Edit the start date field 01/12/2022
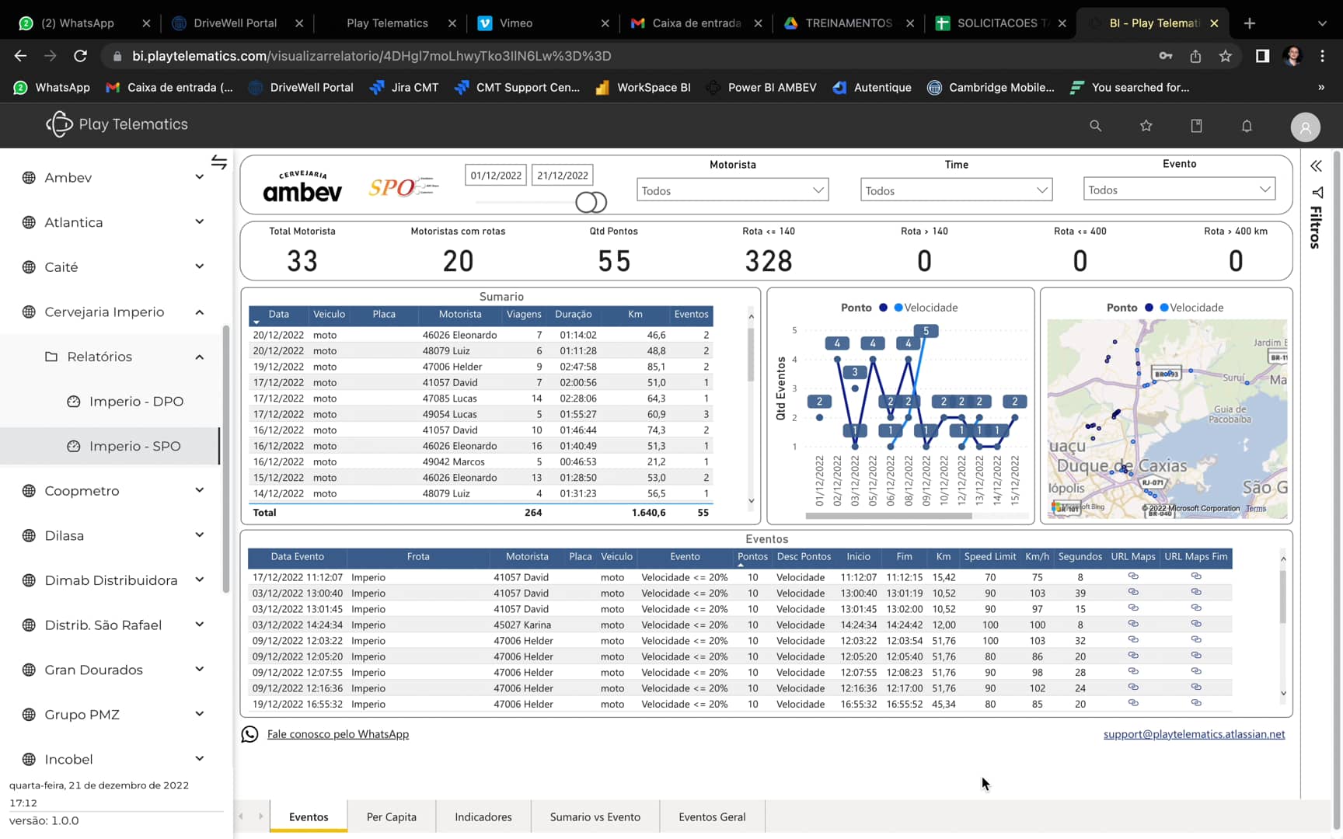Viewport: 1343px width, 839px height. (496, 176)
